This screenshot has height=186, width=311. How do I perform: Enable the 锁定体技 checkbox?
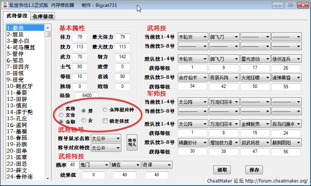(x=105, y=121)
